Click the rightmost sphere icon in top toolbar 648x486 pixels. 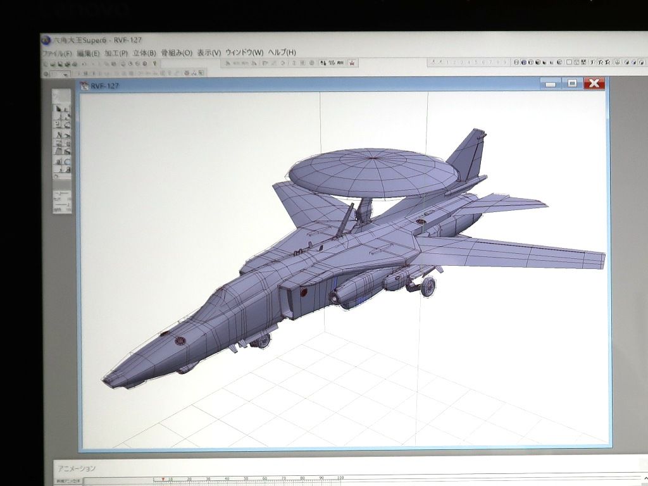640,63
